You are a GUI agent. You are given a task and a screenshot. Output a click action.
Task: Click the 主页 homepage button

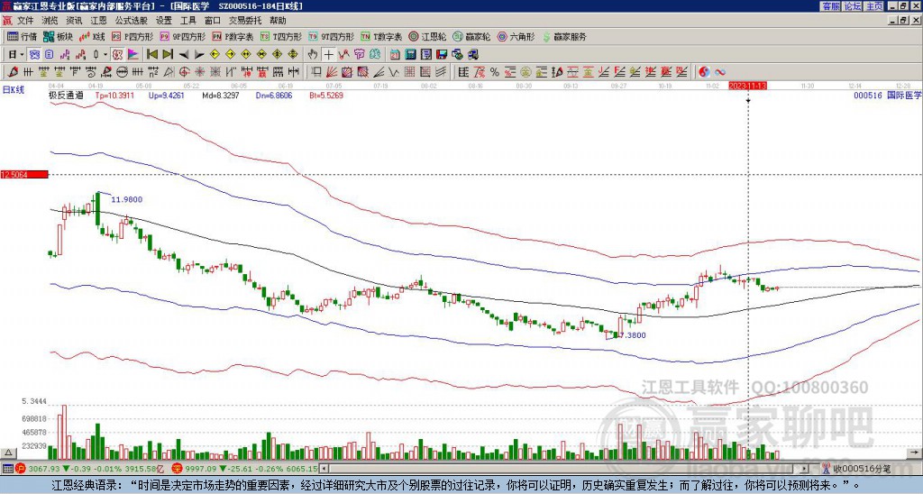point(873,6)
